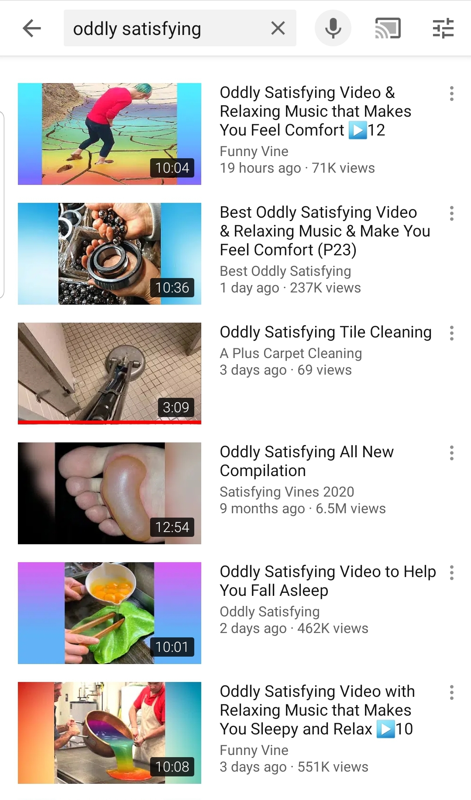Open the rainbow cracked ground thumbnail
471x800 pixels.
(x=110, y=134)
